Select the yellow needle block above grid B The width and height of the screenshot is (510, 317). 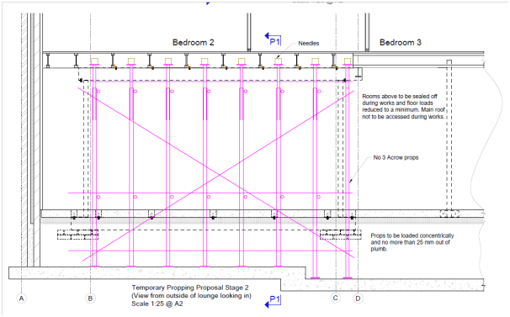pyautogui.click(x=94, y=61)
